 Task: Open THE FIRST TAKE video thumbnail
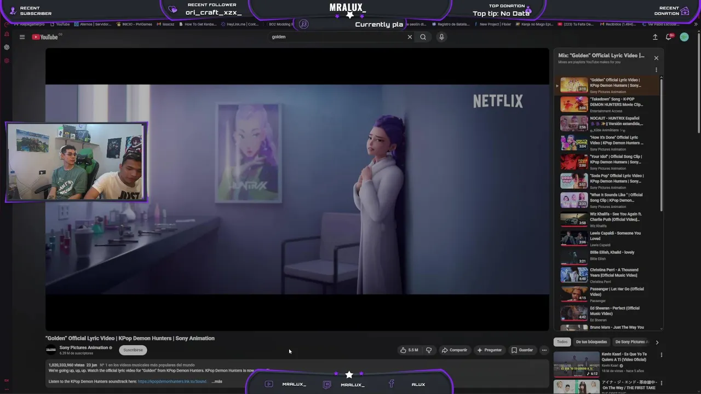click(576, 387)
